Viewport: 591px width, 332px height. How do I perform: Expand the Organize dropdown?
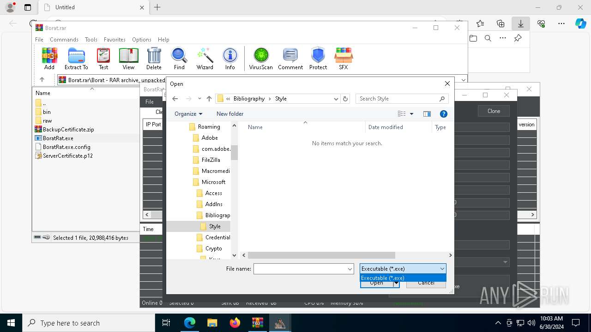[188, 114]
